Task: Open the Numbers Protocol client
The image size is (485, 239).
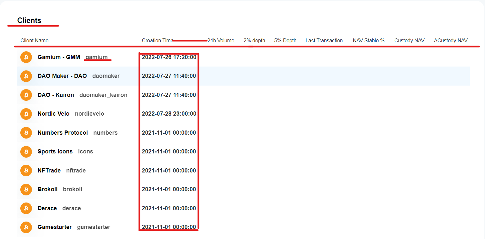Action: (x=63, y=133)
